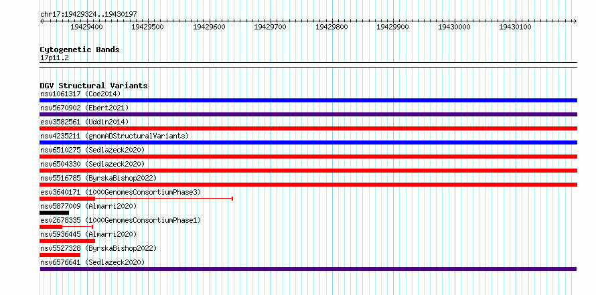Click the red bar under nsv6510275

coord(308,157)
